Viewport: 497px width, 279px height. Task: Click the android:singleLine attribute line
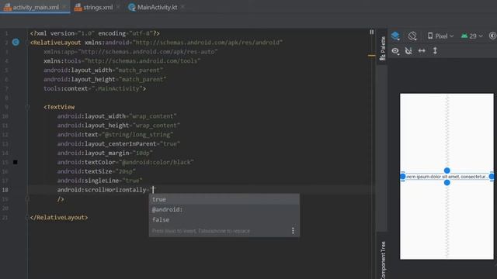[x=100, y=181]
